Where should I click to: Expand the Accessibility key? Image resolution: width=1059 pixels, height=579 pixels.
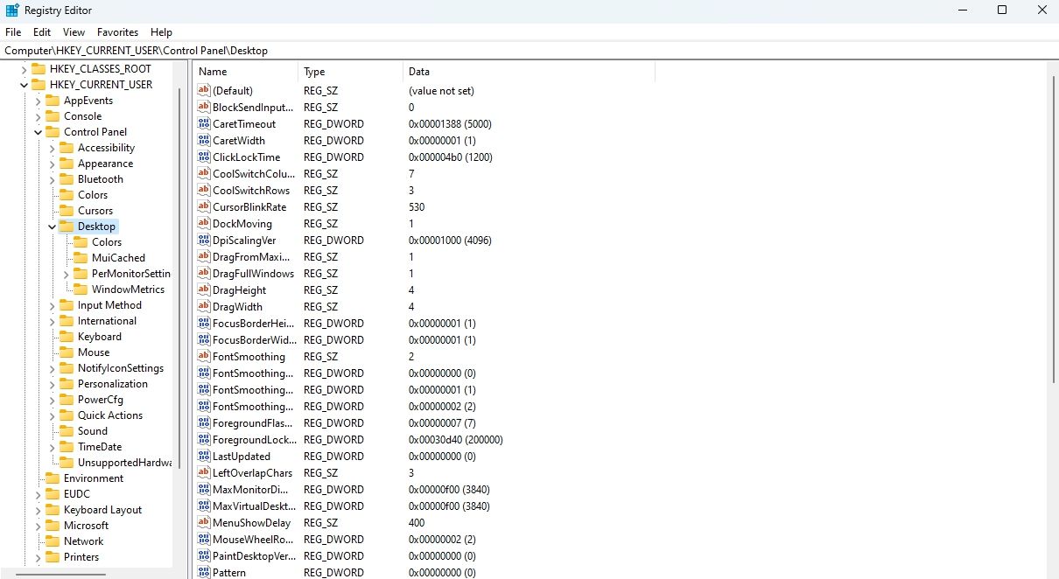tap(53, 148)
